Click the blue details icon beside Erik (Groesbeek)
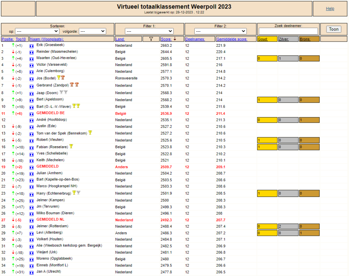The height and width of the screenshot is (276, 349). [32, 46]
